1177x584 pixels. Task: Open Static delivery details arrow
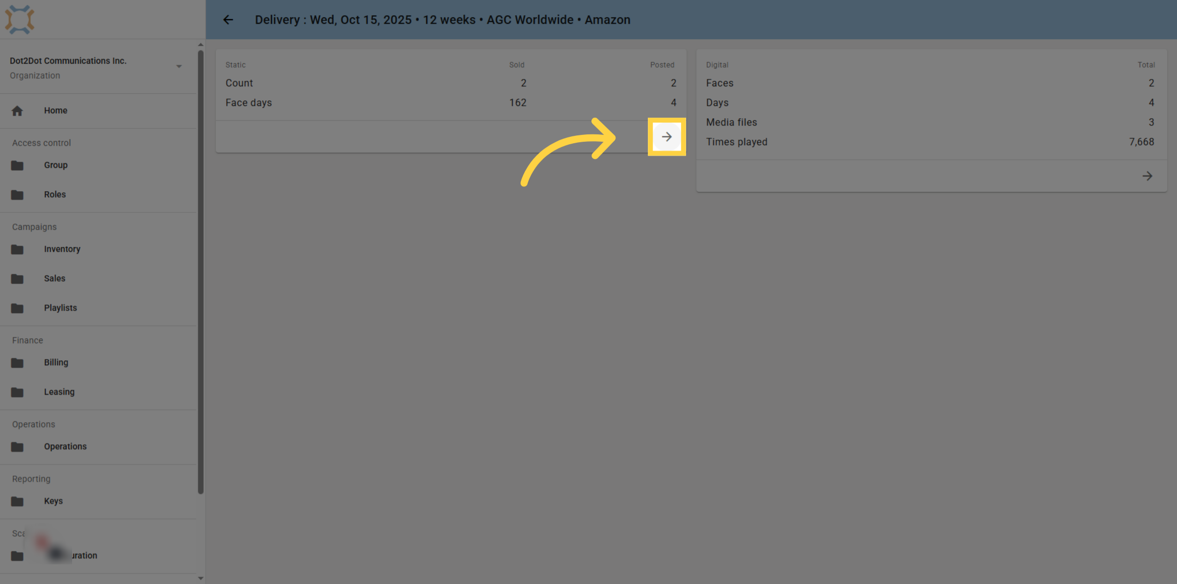pos(666,137)
